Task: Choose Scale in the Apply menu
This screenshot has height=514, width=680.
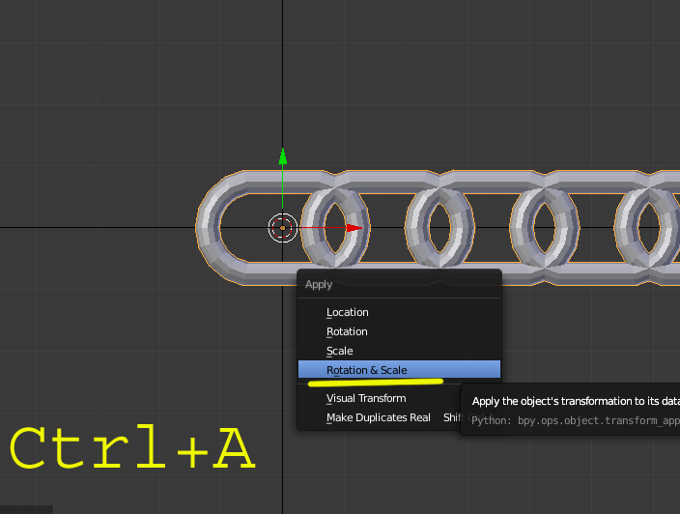Action: 399,351
